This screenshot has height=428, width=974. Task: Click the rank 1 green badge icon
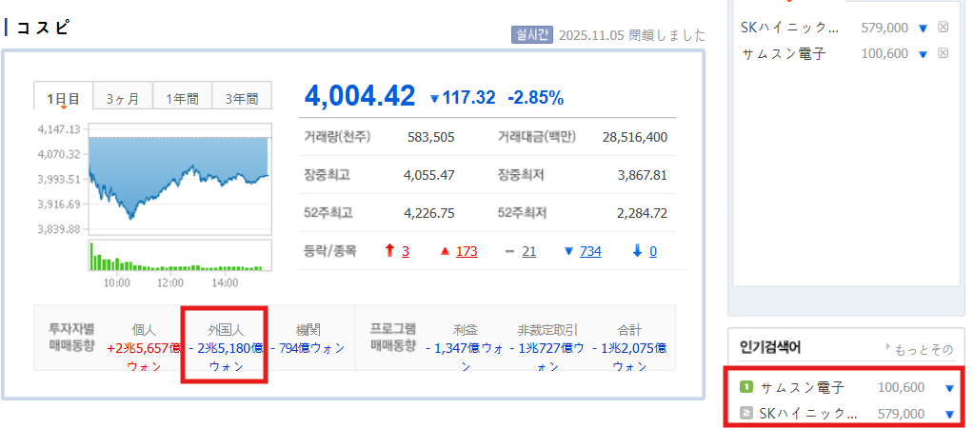point(746,387)
